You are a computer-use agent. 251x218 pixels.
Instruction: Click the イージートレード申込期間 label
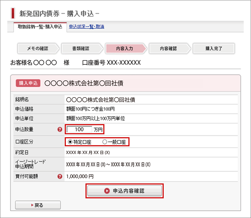31,164
